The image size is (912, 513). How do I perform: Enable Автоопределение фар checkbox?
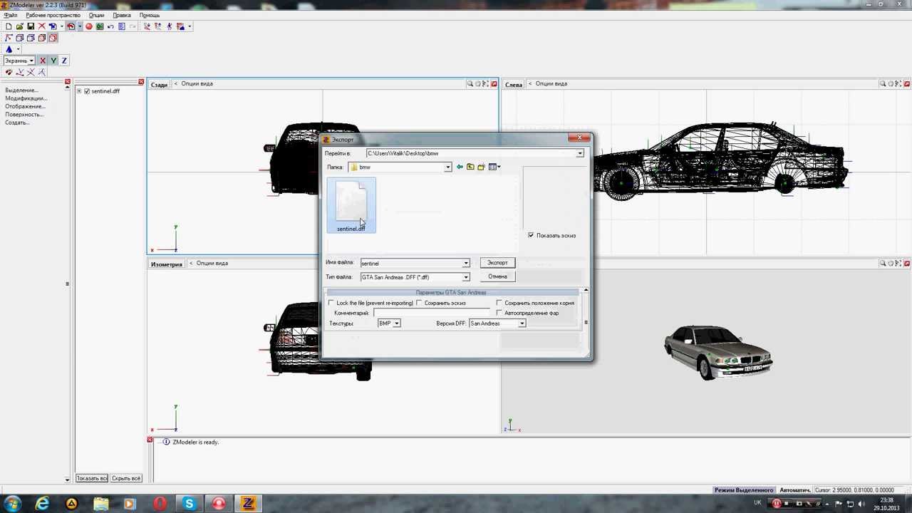point(499,313)
